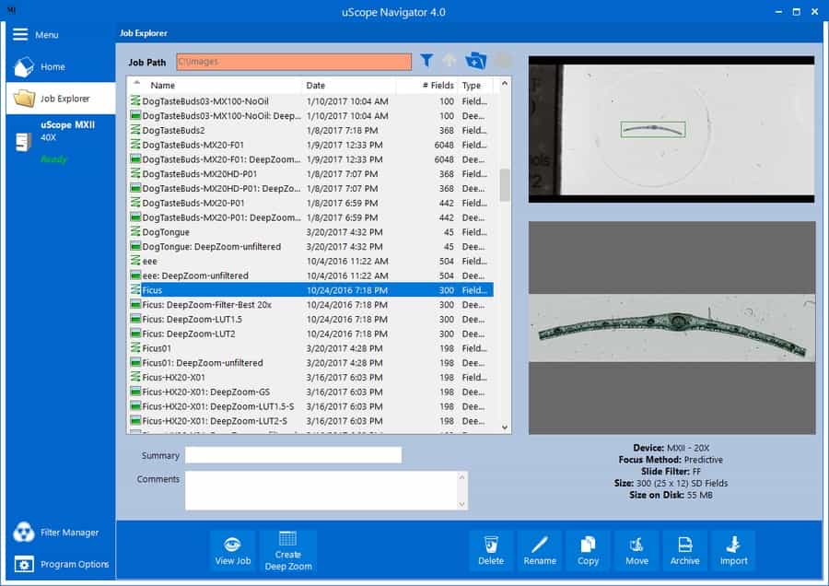Click the new folder icon by Job Path
The height and width of the screenshot is (586, 829).
[x=475, y=61]
